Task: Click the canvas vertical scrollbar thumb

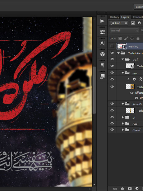Action: tap(94, 90)
